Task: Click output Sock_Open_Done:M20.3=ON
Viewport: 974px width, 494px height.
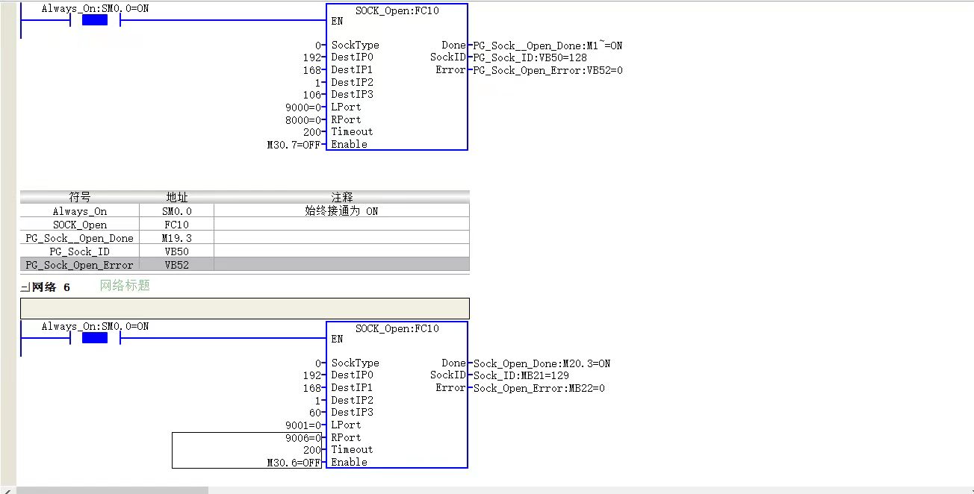Action: [542, 363]
